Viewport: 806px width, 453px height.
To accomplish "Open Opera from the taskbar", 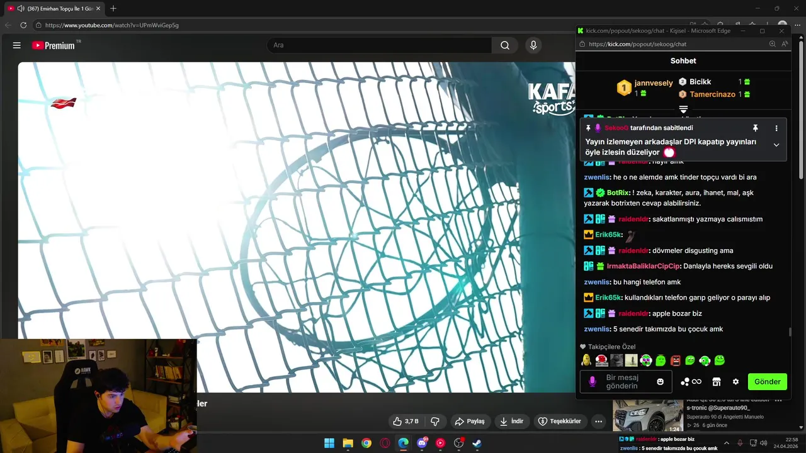I will (385, 443).
